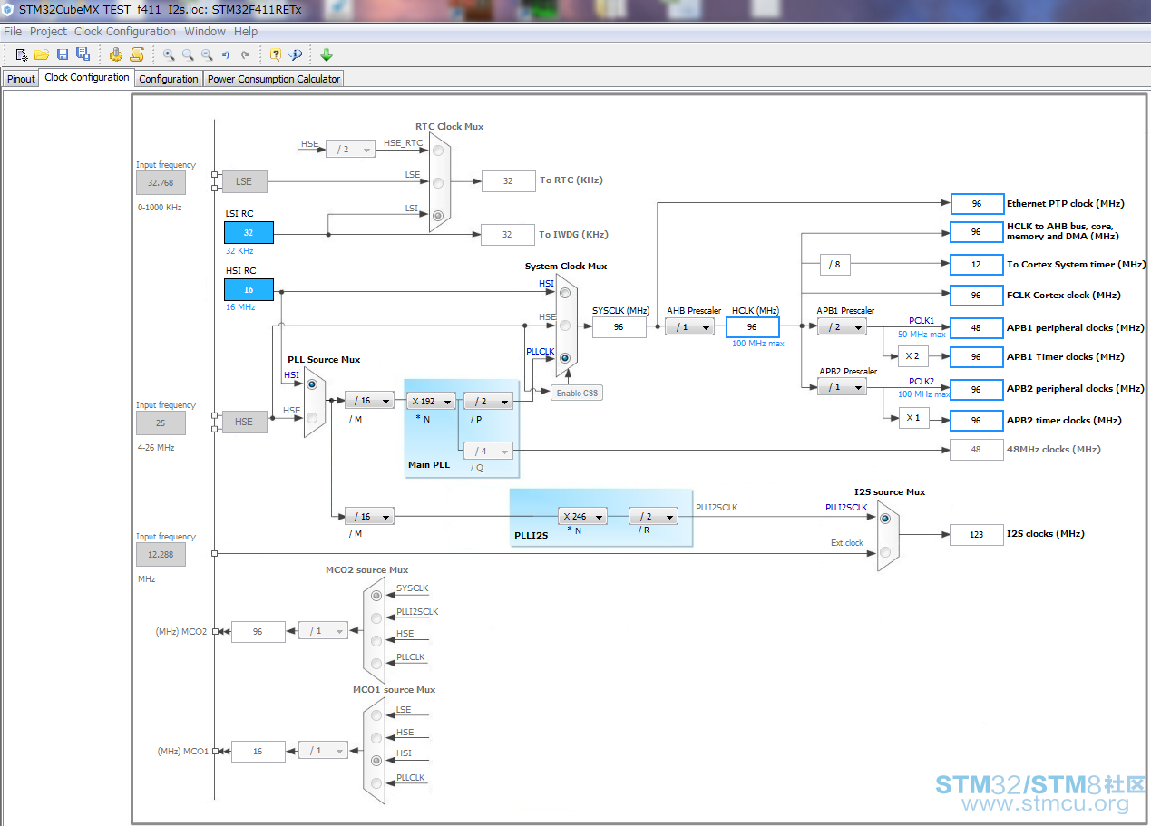Click the 12.288 input frequency field
Image resolution: width=1151 pixels, height=826 pixels.
pyautogui.click(x=161, y=554)
